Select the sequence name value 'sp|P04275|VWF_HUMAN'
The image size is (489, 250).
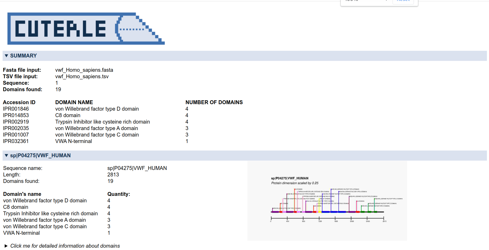(137, 168)
